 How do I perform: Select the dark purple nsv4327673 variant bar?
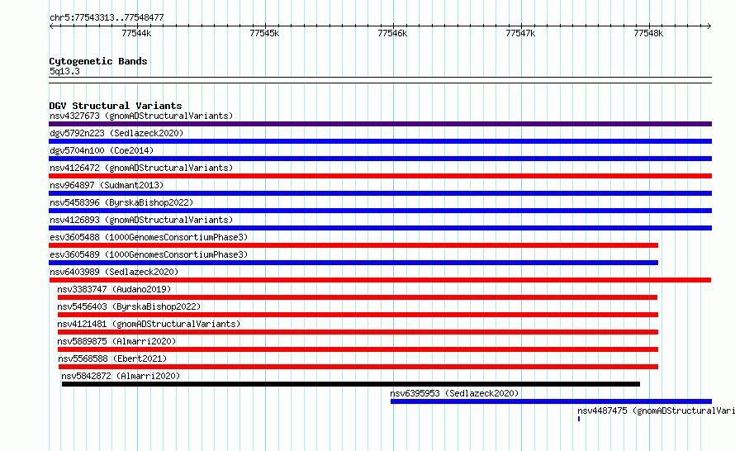tap(380, 124)
